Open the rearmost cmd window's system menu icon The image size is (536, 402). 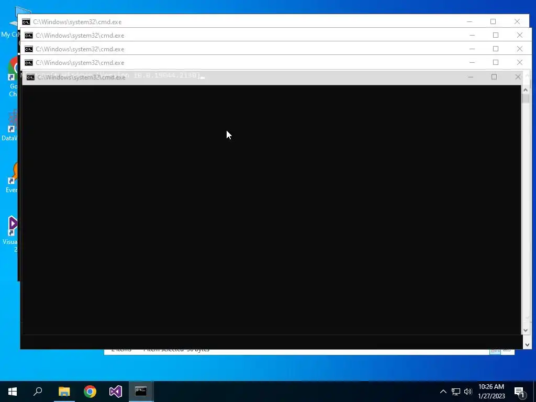click(x=26, y=22)
